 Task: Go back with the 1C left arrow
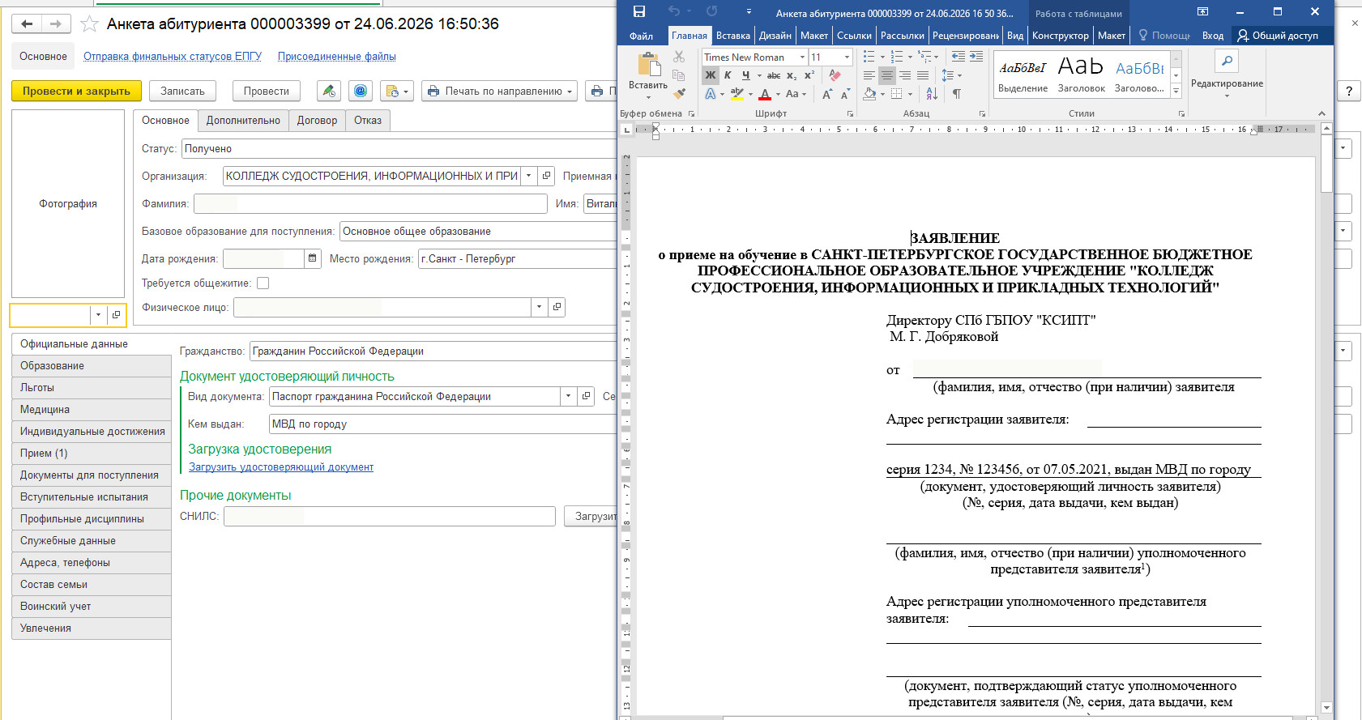27,24
